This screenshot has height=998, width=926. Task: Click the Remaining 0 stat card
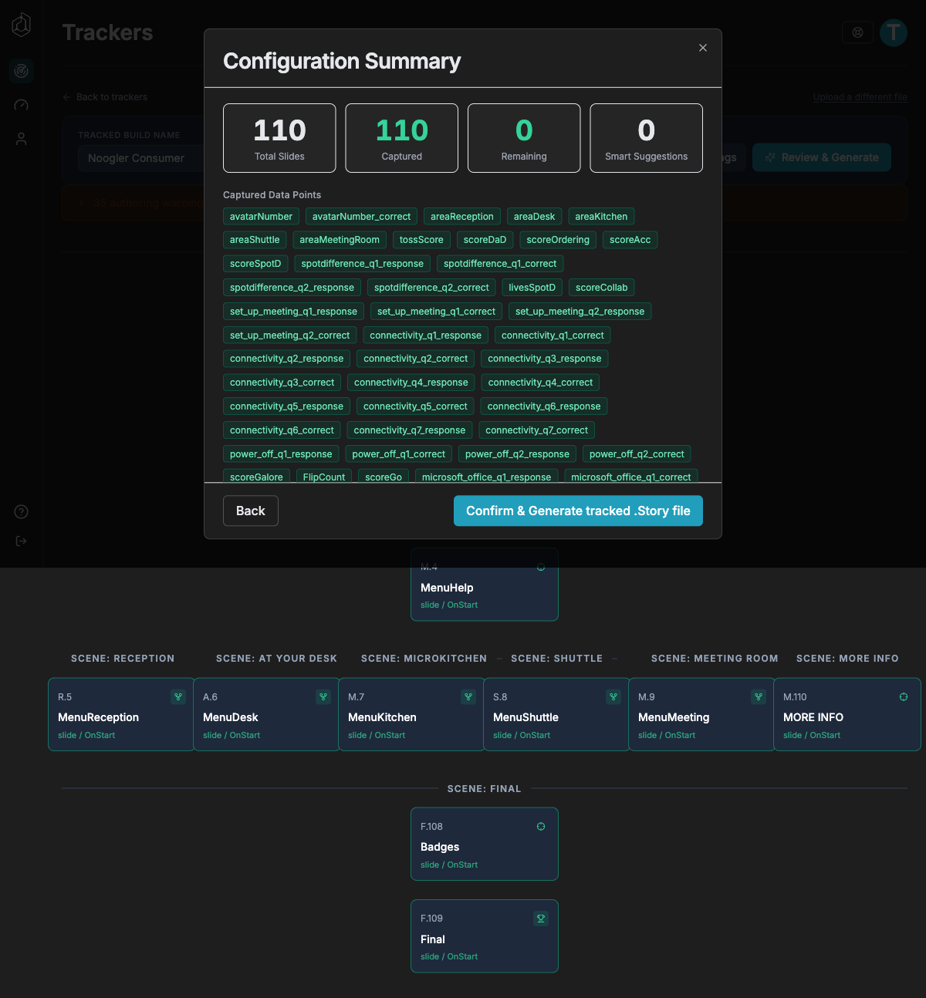point(524,138)
